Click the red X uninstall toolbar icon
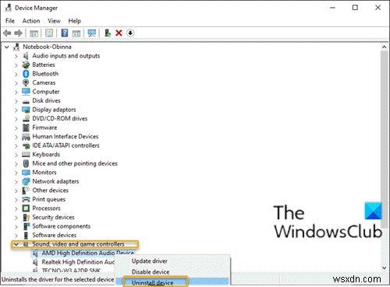 click(119, 33)
